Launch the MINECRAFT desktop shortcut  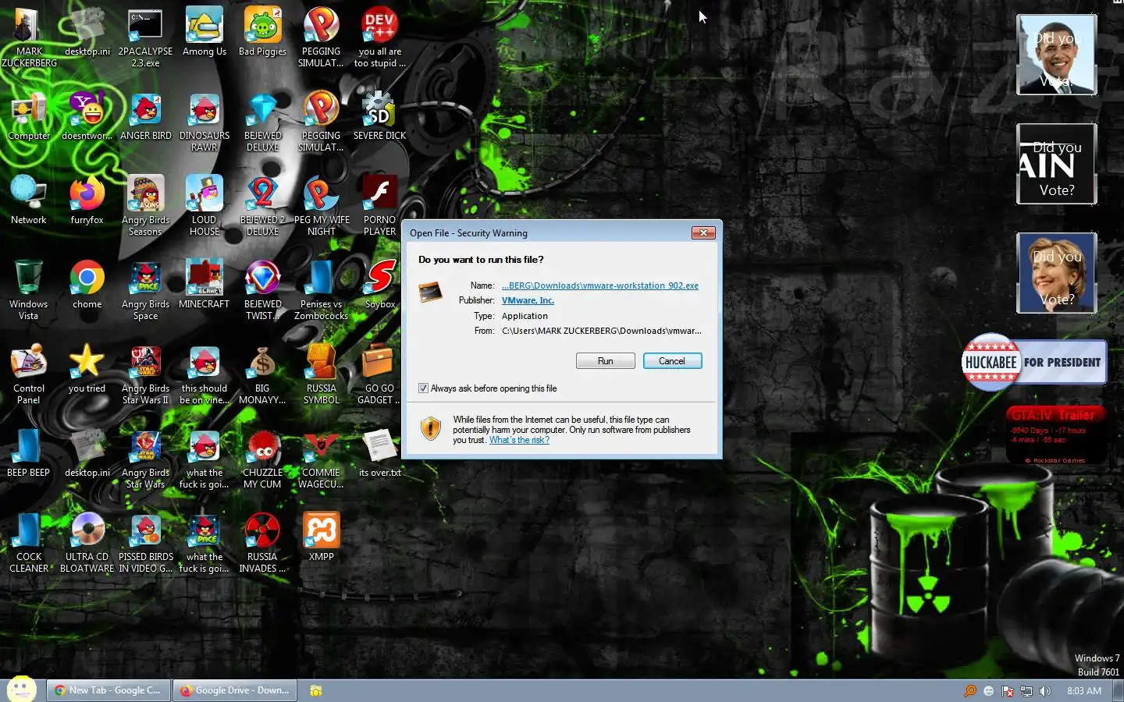pyautogui.click(x=204, y=284)
